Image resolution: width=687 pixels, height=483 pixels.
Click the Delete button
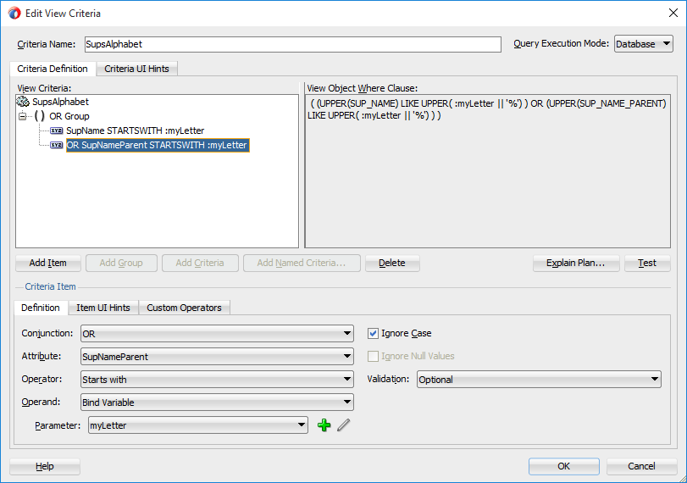(x=391, y=263)
